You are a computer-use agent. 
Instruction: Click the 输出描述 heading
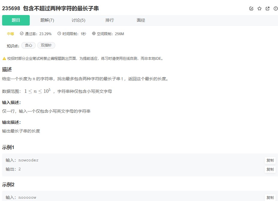(11, 122)
